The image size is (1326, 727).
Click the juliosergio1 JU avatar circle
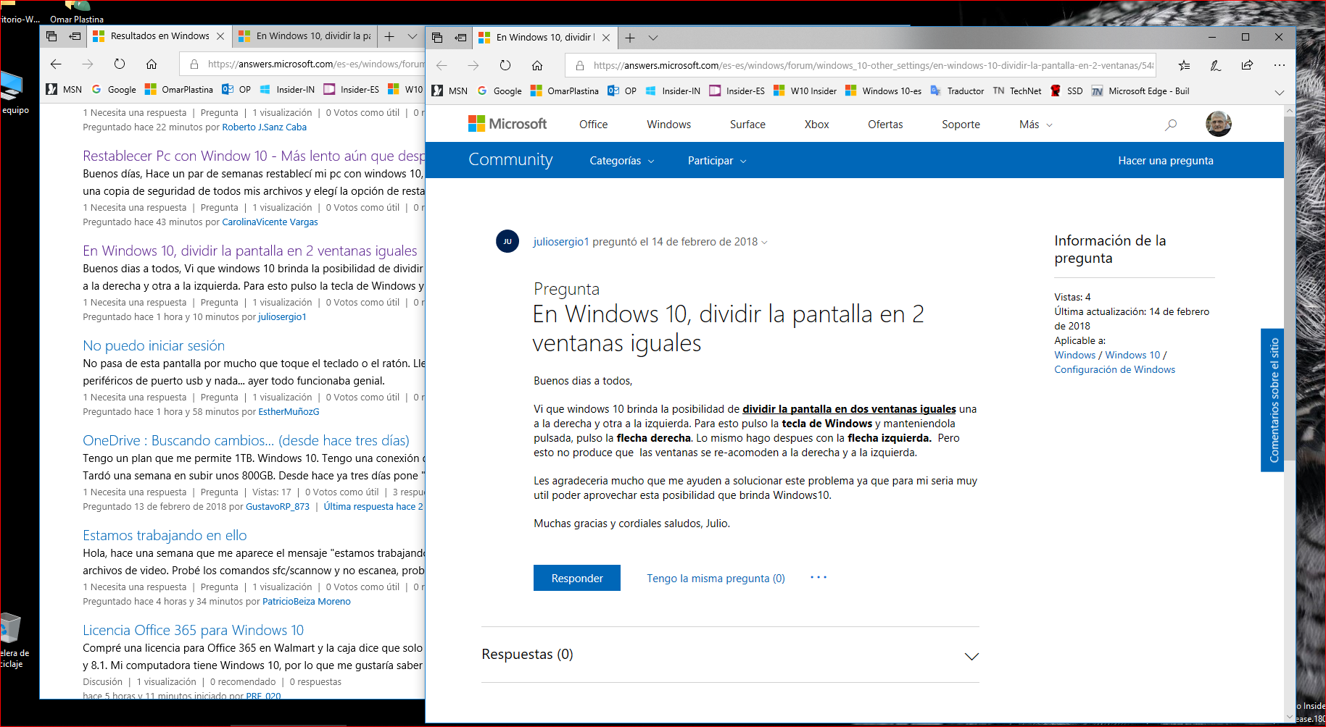[507, 241]
